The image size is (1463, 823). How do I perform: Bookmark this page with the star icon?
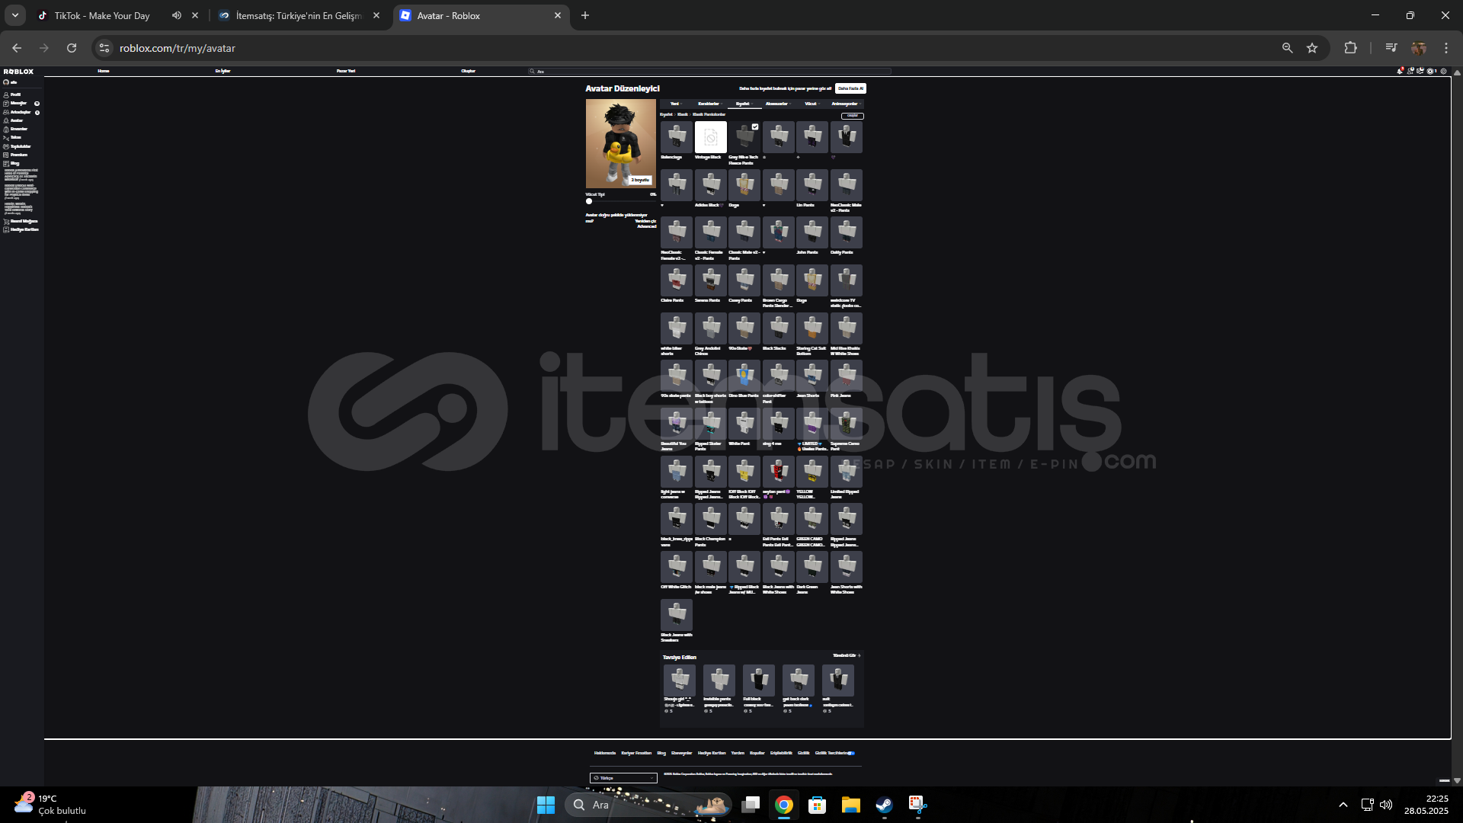coord(1312,48)
